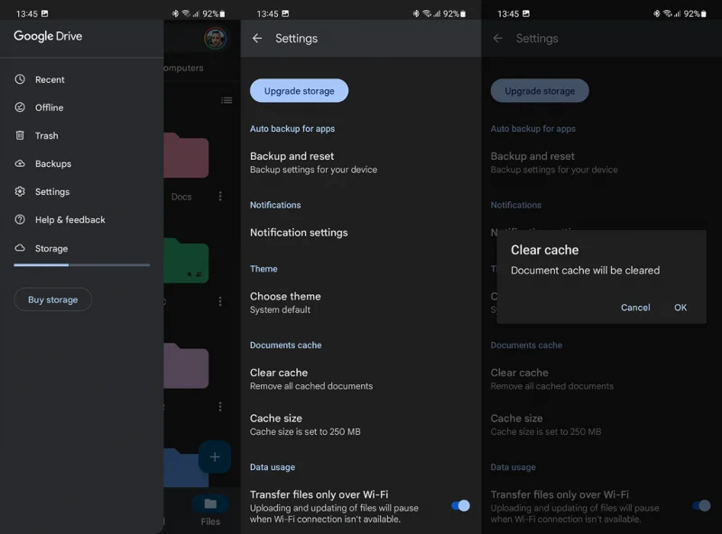The width and height of the screenshot is (722, 534).
Task: Confirm OK in Clear cache dialog
Action: pyautogui.click(x=680, y=308)
